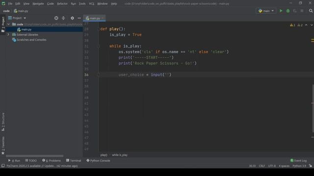Open Search Everywhere magnifier icon
The height and width of the screenshot is (176, 314).
click(311, 11)
